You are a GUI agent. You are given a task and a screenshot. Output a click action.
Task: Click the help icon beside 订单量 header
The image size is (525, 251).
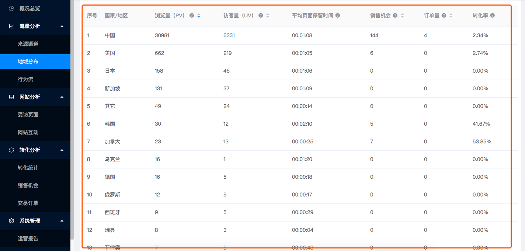tap(444, 15)
